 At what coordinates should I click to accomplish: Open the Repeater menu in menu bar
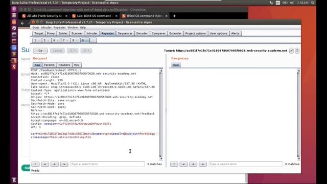pos(59,28)
